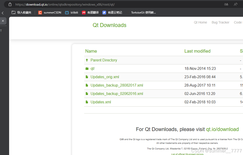Click the back chevron at the left edge

pos(3,13)
